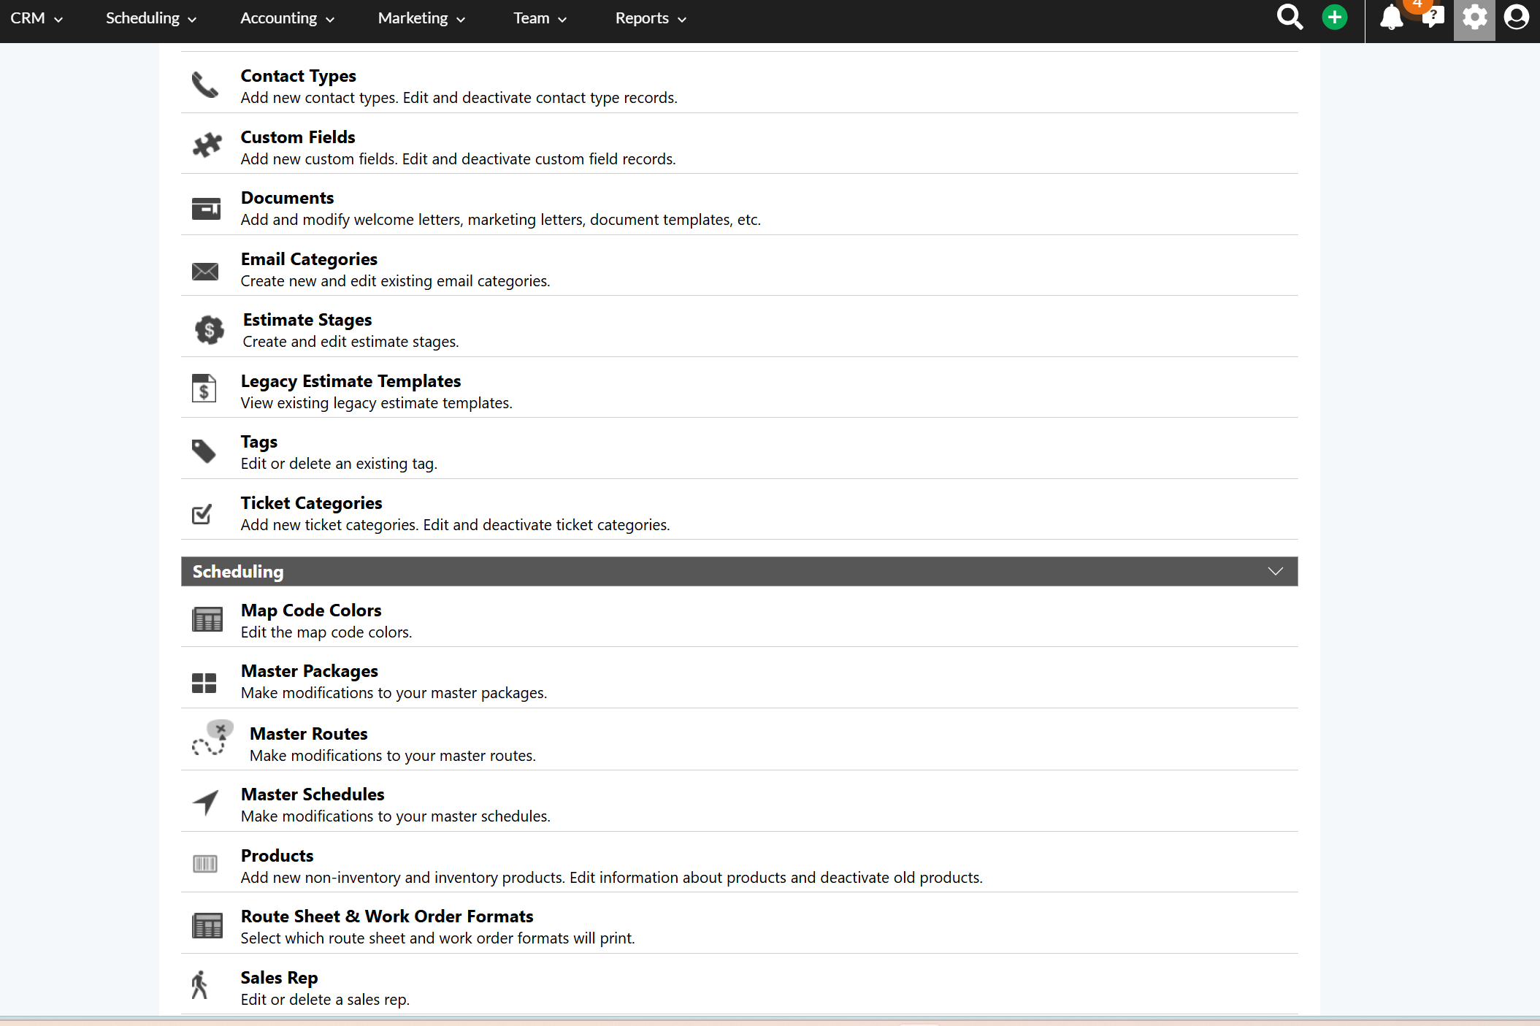The height and width of the screenshot is (1026, 1540).
Task: Open Route Sheet & Work Order Formats
Action: coord(387,916)
